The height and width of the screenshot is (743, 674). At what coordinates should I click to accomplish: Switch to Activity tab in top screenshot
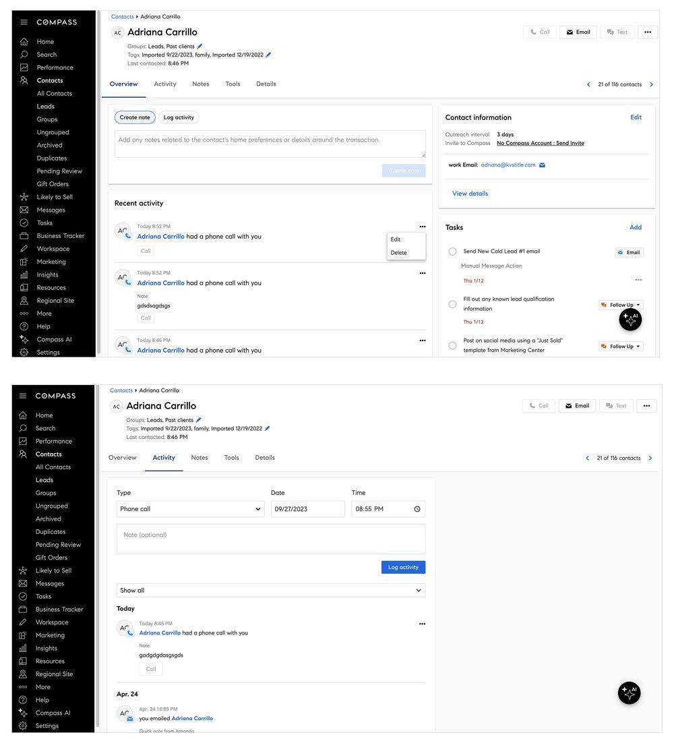click(x=165, y=84)
